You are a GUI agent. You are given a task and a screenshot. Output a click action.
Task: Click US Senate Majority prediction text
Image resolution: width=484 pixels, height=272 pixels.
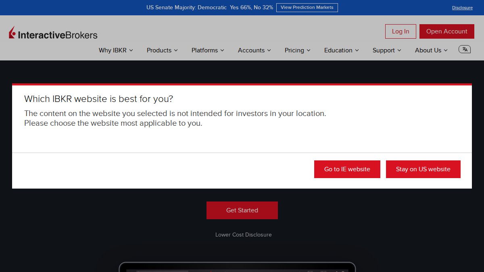210,8
